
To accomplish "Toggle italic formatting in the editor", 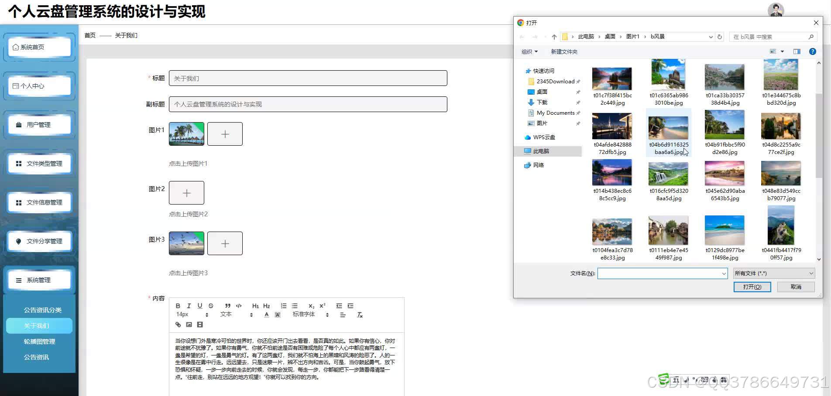I will (x=189, y=306).
